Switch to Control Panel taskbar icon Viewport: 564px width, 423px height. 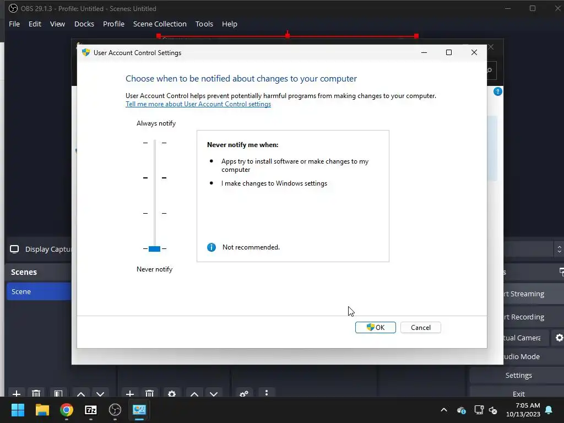[139, 410]
